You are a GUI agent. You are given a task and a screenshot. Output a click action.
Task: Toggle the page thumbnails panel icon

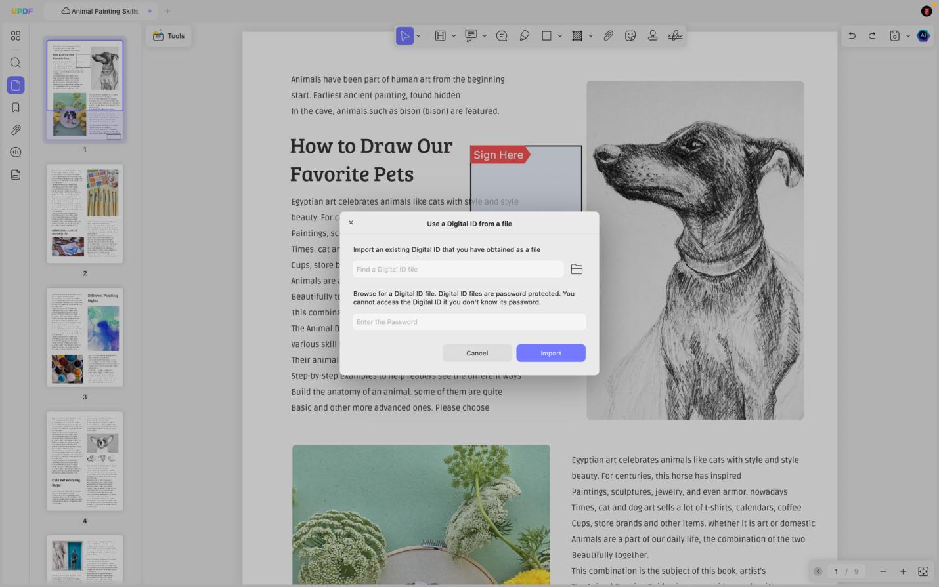(16, 85)
